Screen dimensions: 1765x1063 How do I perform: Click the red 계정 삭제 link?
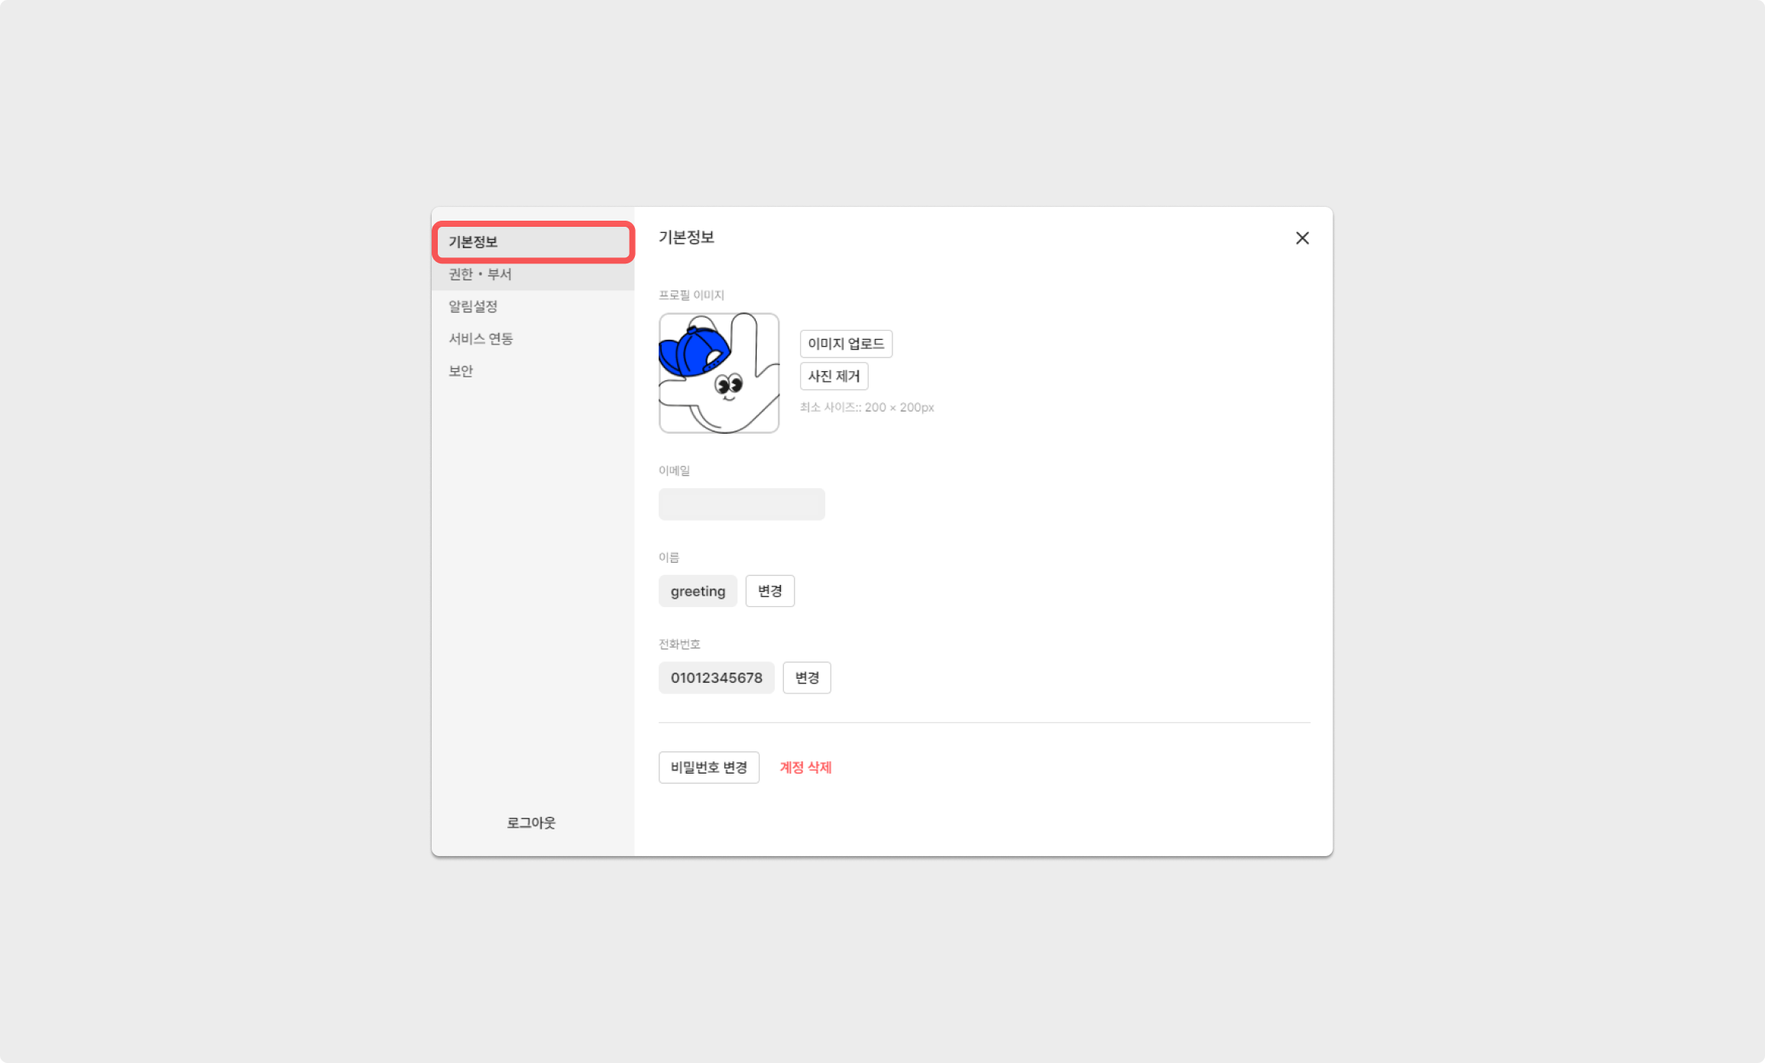point(805,767)
